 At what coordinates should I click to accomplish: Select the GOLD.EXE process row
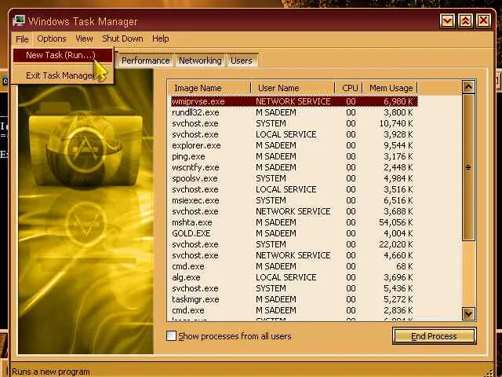(294, 233)
